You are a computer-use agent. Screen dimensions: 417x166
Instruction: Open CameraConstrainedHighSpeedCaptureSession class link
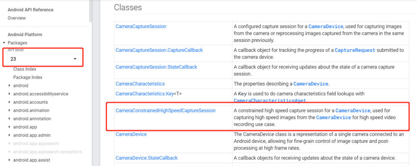coord(165,110)
